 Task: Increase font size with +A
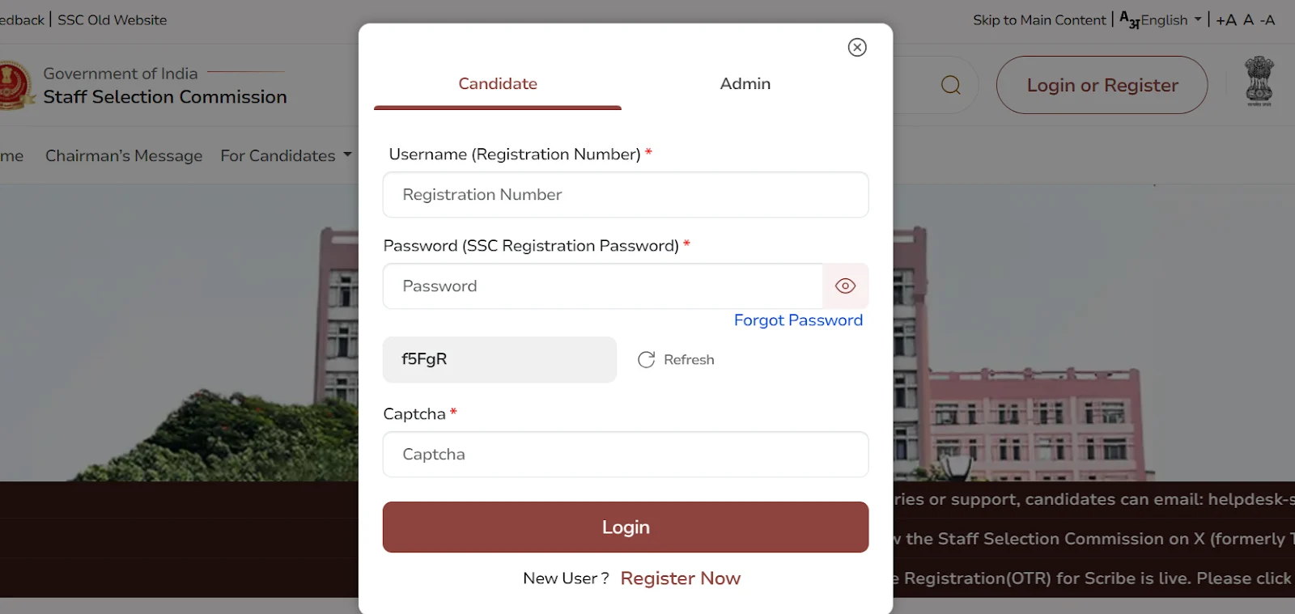(x=1225, y=20)
